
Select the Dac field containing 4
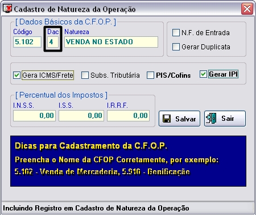pyautogui.click(x=53, y=42)
